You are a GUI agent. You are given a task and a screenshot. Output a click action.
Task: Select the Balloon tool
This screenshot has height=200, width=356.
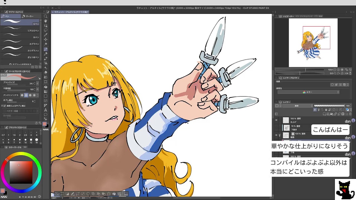(x=46, y=115)
